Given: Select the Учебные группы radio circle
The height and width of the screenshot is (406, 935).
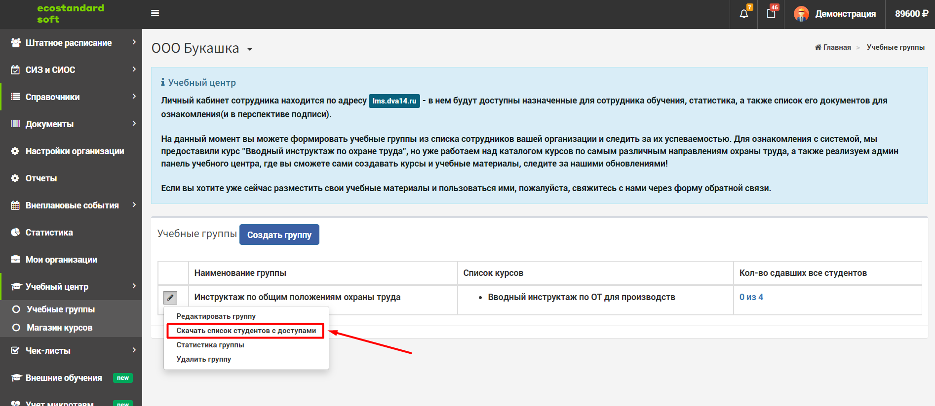Looking at the screenshot, I should [x=16, y=309].
